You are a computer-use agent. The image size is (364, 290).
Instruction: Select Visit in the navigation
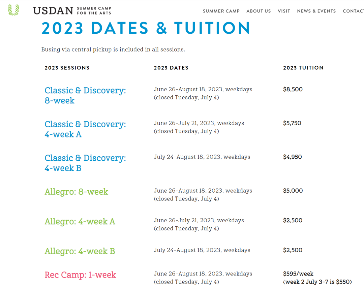coord(284,11)
